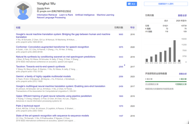189x124 pixels.
Task: Click the since-2020 citations value 43739
Action: [x=184, y=26]
